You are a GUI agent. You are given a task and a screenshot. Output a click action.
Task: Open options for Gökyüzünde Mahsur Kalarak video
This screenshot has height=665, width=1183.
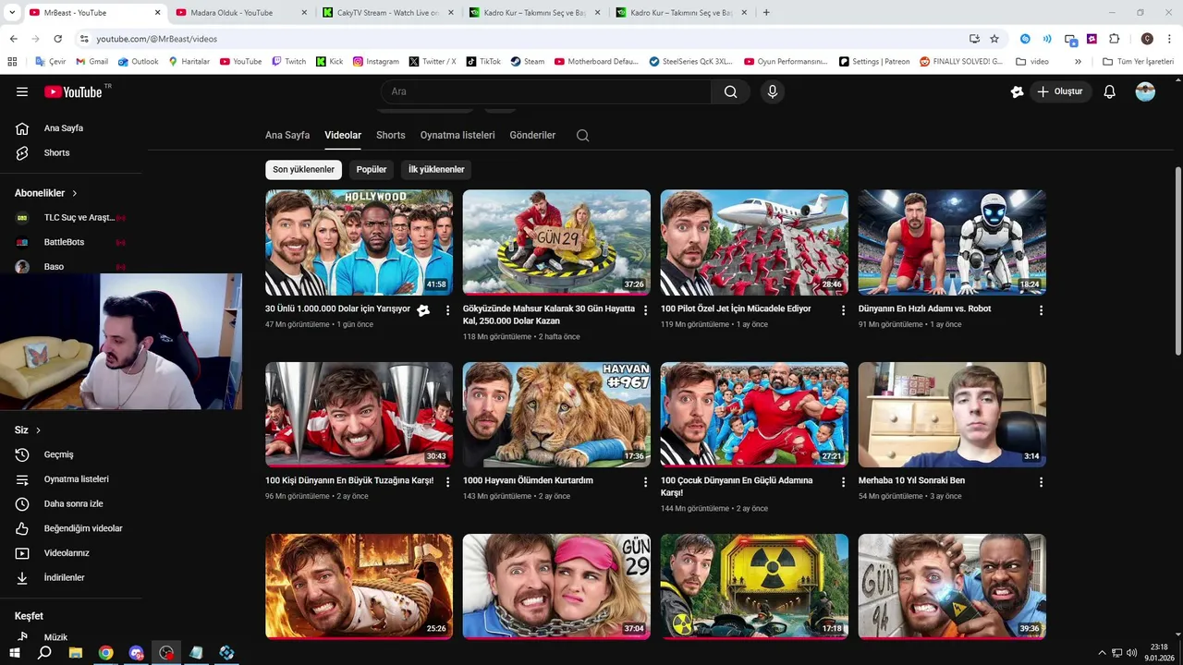point(646,310)
